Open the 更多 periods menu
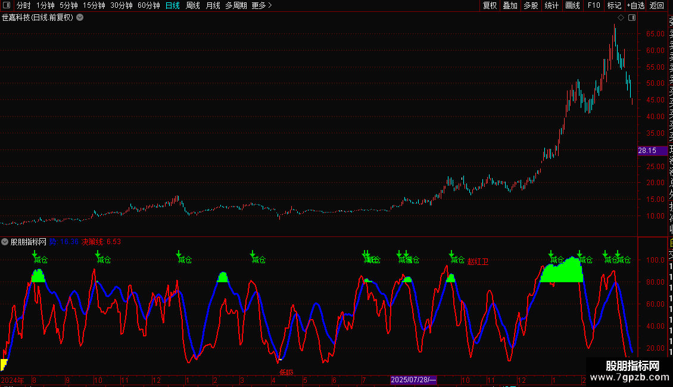673x387 pixels. click(261, 6)
